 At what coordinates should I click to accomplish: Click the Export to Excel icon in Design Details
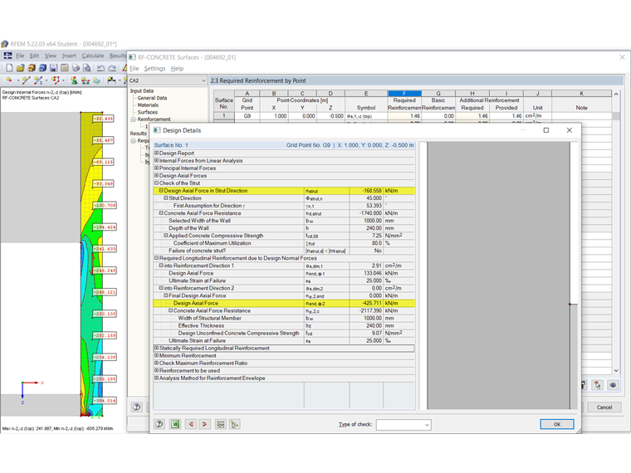coord(174,424)
